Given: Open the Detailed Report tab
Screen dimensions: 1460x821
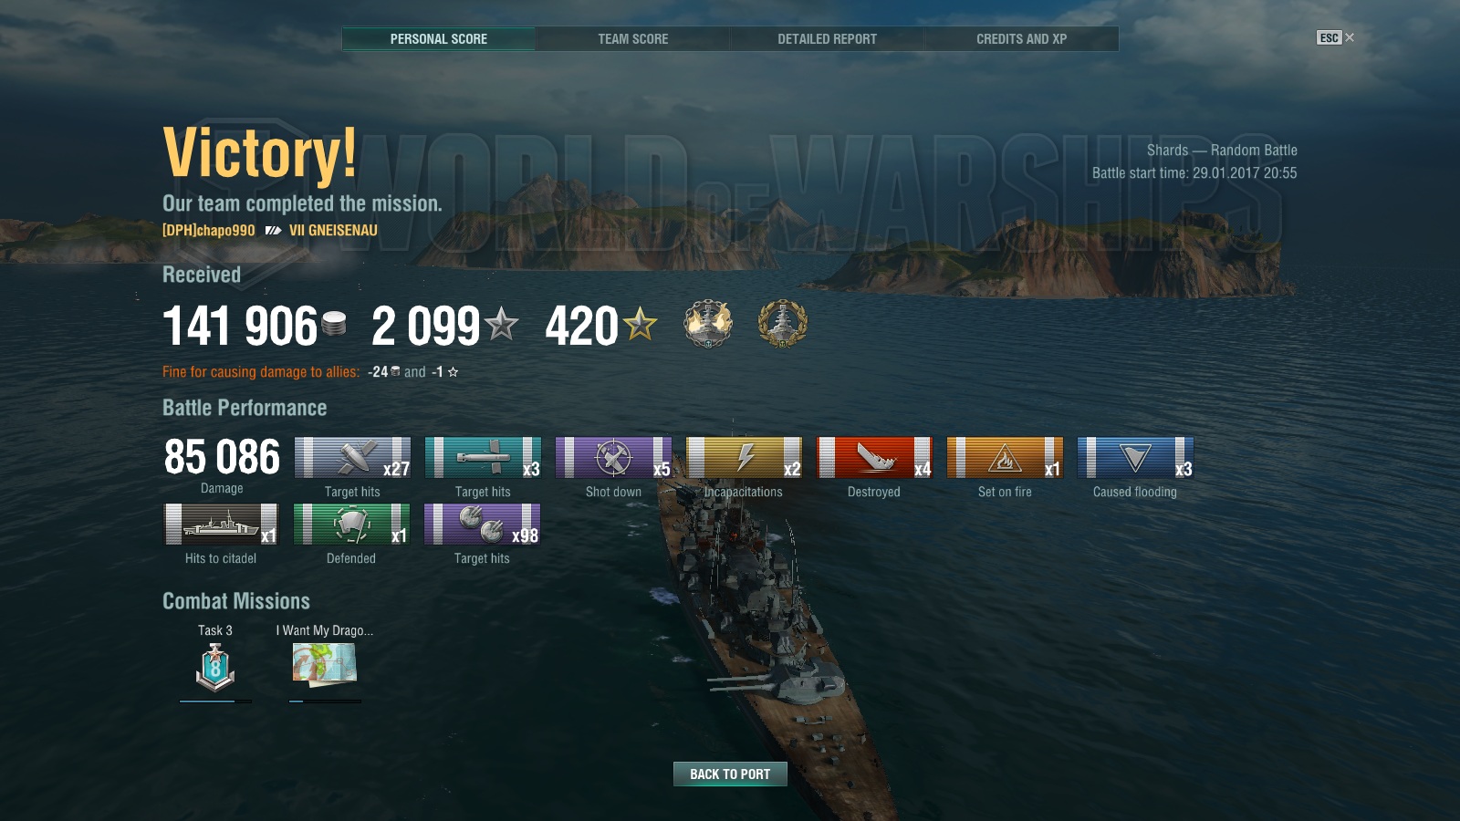Looking at the screenshot, I should (x=827, y=39).
